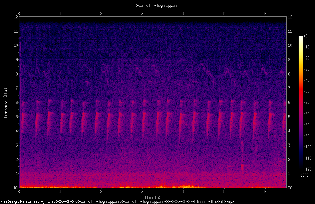Click the 2 kHz label on right axis
Screen dimensions: 315x204
click(x=289, y=159)
